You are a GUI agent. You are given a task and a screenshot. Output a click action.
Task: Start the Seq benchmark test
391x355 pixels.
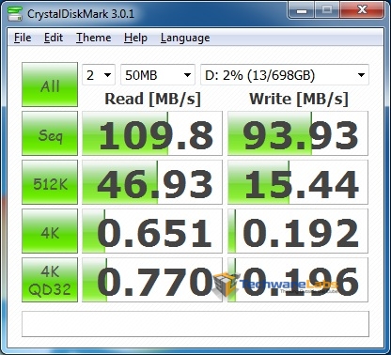[x=50, y=133]
